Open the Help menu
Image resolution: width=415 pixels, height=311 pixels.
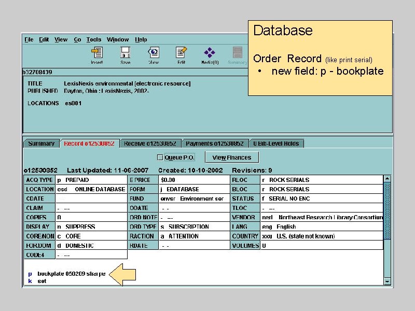click(x=141, y=40)
